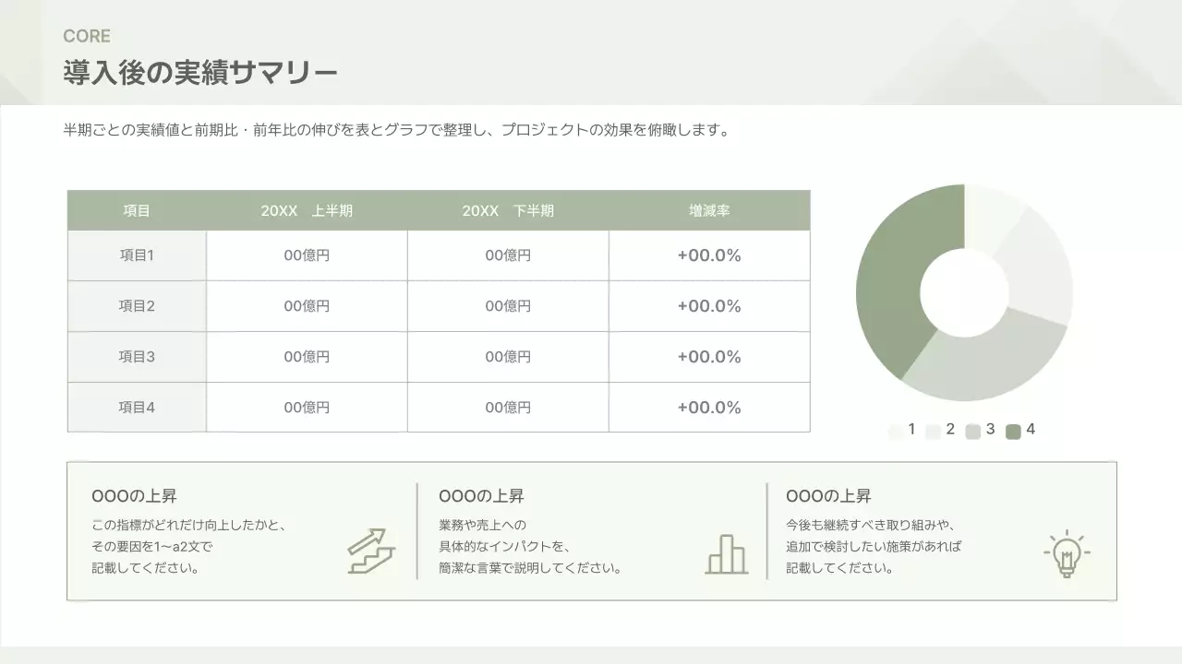Click the CORE label above the title

coord(87,36)
